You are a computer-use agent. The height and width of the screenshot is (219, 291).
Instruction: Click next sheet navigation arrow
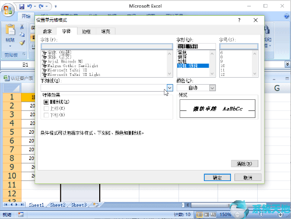[16, 204]
